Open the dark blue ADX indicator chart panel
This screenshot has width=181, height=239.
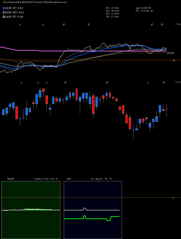tap(93, 210)
